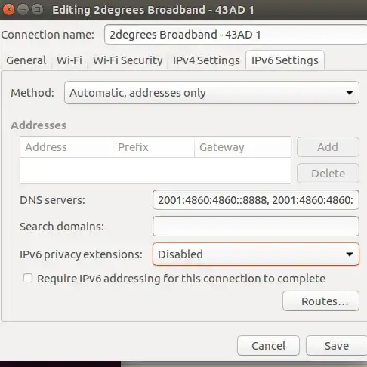The image size is (367, 367).
Task: Close the editing dialog window
Action: (8, 10)
